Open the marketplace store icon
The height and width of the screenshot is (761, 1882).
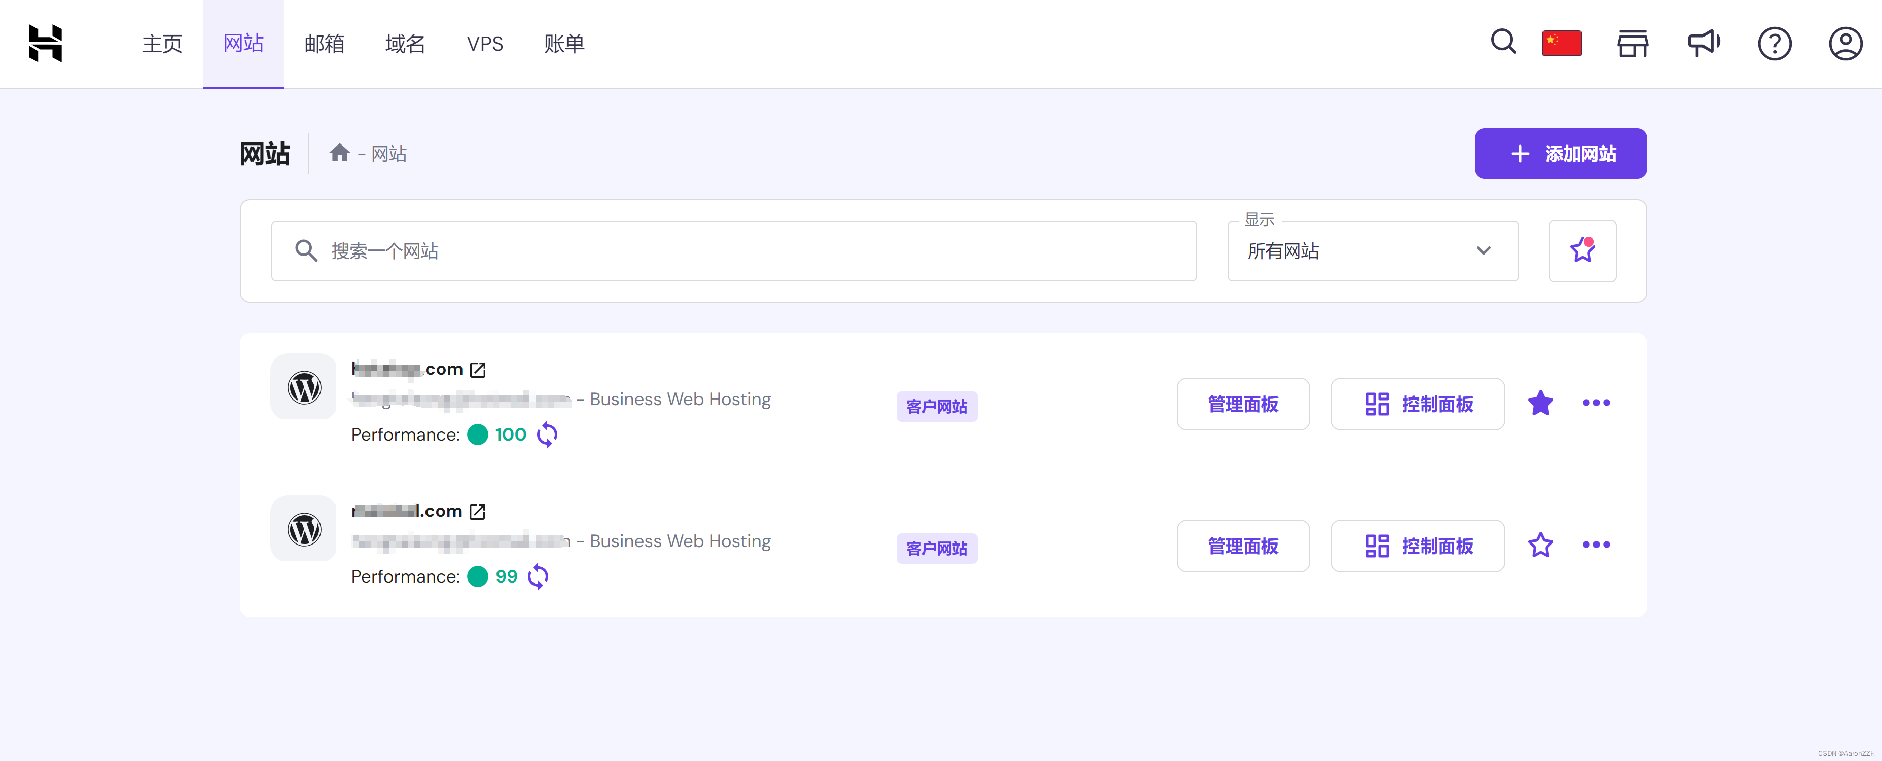click(x=1631, y=43)
